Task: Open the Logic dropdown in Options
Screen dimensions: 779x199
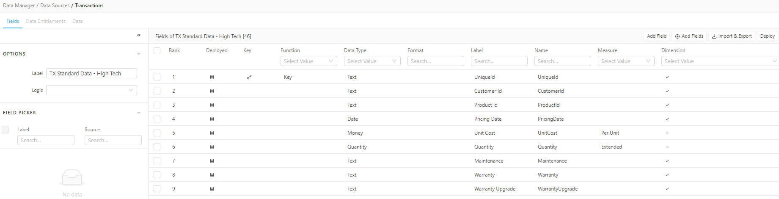Action: click(91, 90)
